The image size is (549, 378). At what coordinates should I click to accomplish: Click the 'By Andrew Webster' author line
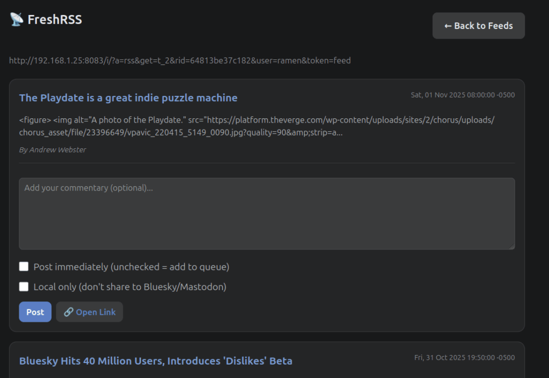point(53,150)
